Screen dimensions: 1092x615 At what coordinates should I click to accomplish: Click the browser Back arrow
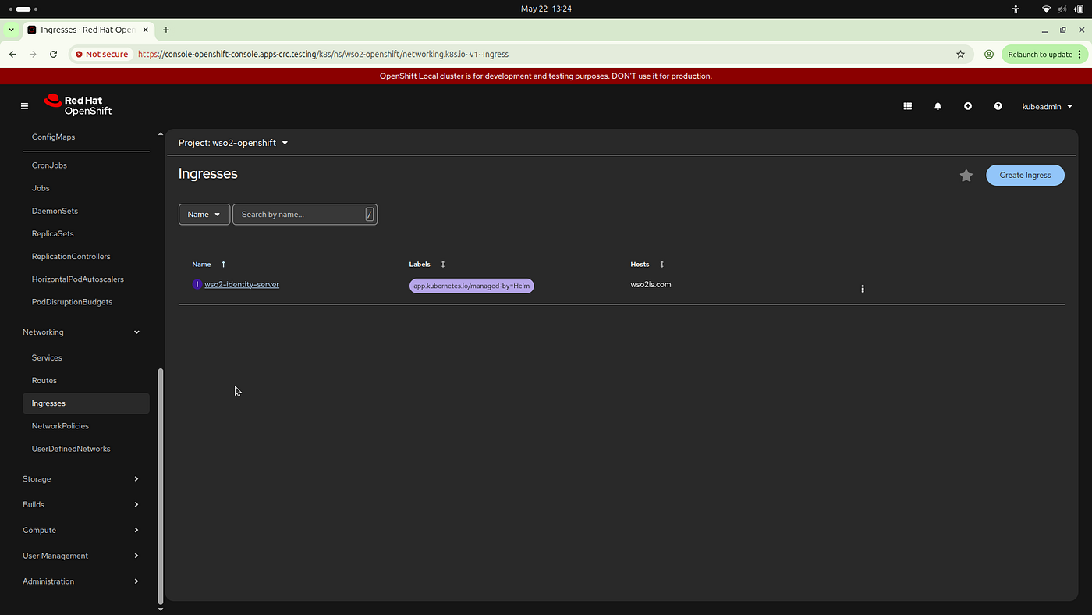[12, 55]
